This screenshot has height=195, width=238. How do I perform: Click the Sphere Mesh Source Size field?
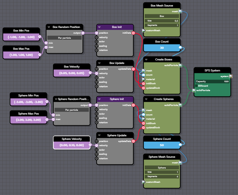[162, 172]
